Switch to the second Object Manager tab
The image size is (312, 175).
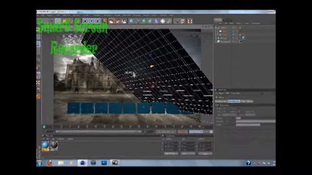coord(227,20)
